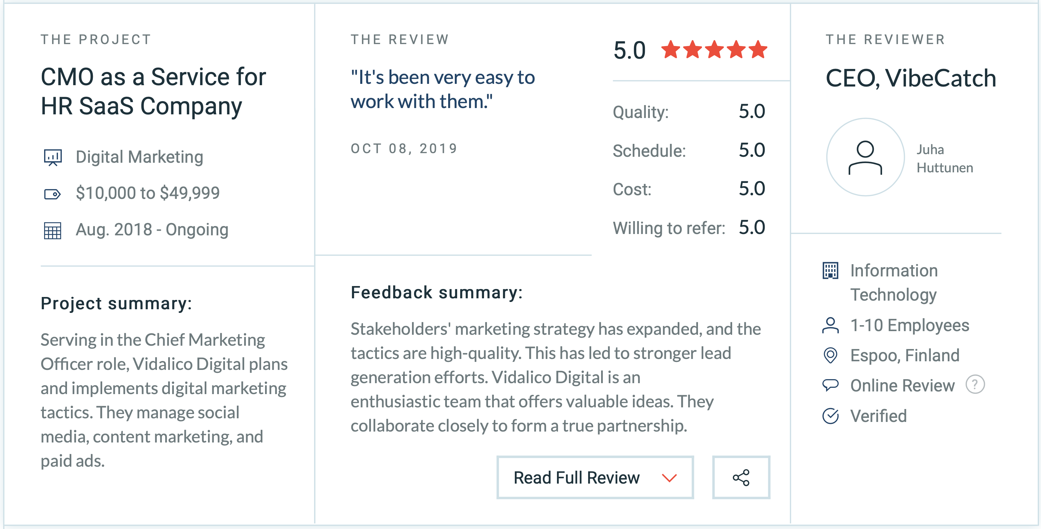
Task: Click the reviewer avatar placeholder
Action: point(865,157)
